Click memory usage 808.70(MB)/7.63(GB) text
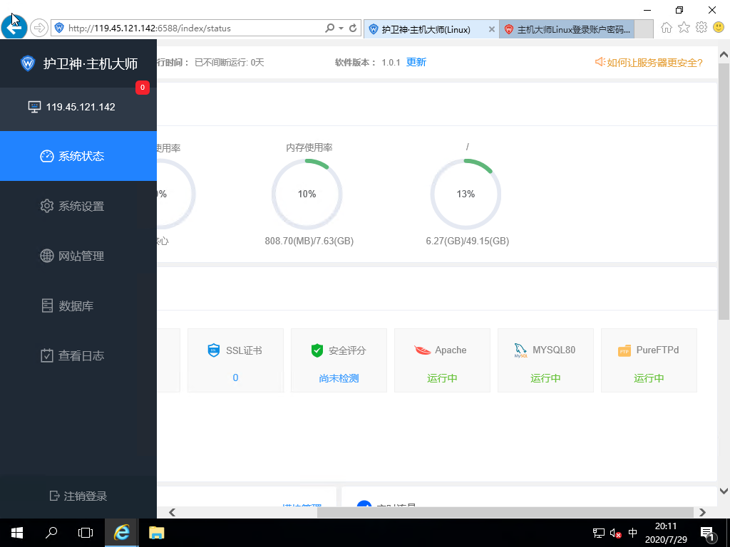The height and width of the screenshot is (547, 730). coord(309,241)
